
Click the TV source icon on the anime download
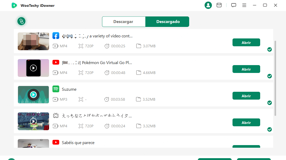[x=56, y=116]
